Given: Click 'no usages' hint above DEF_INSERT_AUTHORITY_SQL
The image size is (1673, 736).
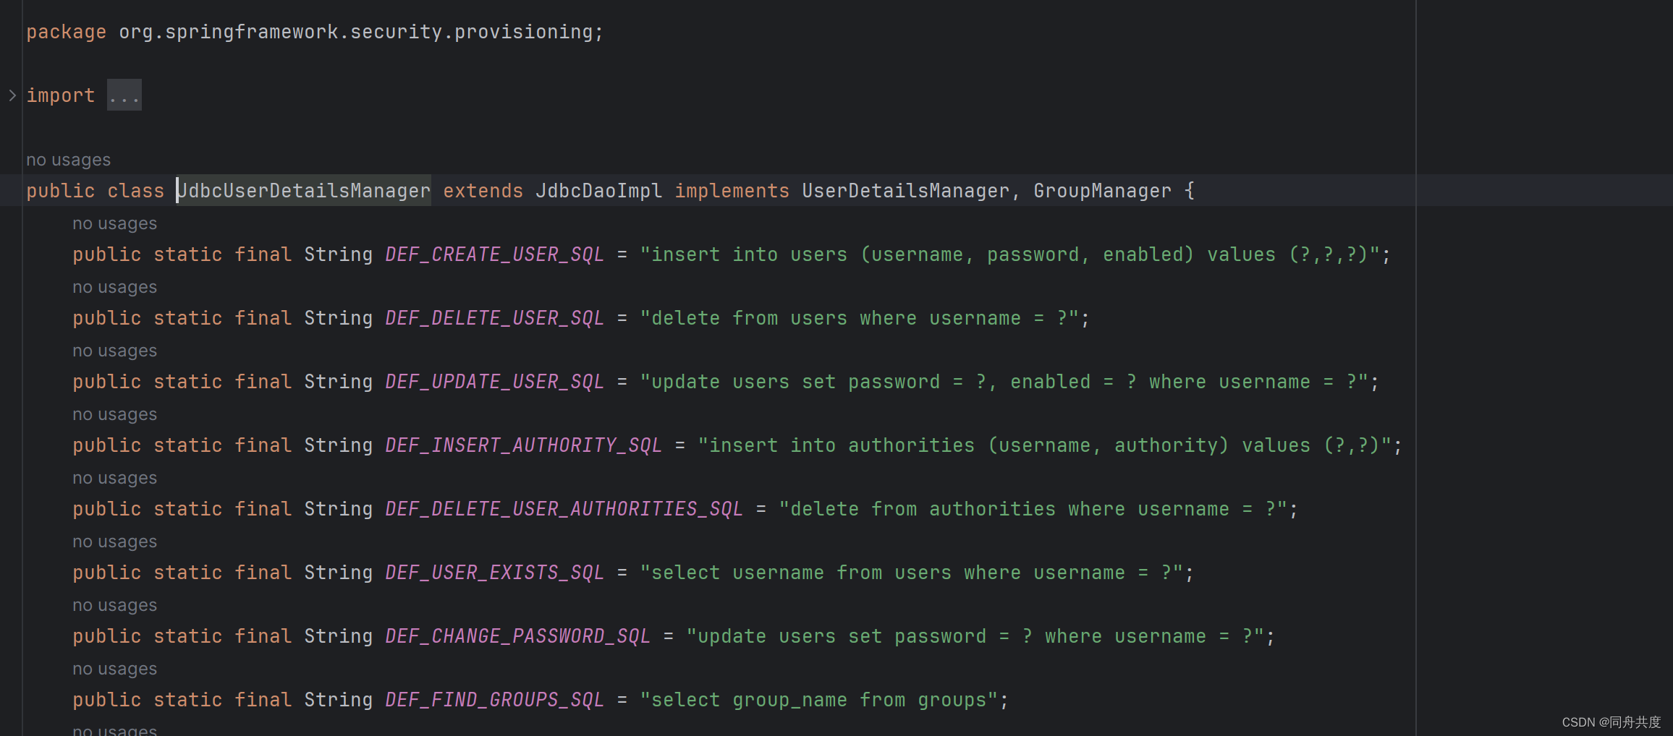Looking at the screenshot, I should [x=114, y=414].
